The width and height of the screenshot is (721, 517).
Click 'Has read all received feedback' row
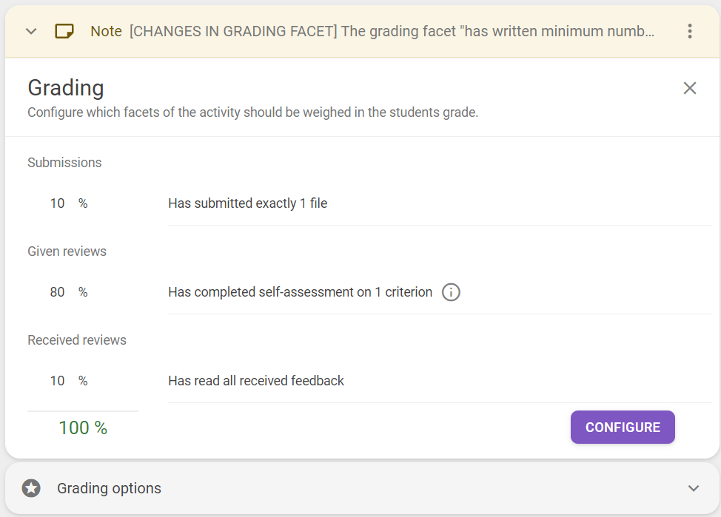coord(440,381)
